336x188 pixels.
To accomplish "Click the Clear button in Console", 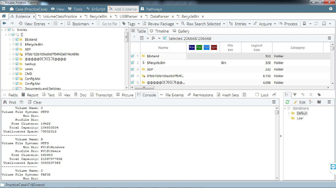I will click(35, 102).
